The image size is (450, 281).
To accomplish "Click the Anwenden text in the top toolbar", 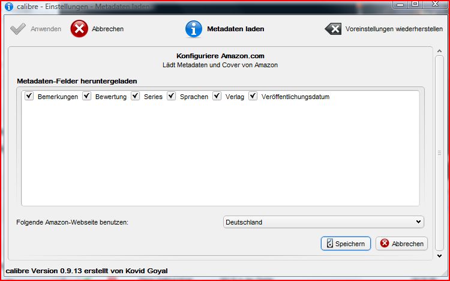I will click(46, 29).
